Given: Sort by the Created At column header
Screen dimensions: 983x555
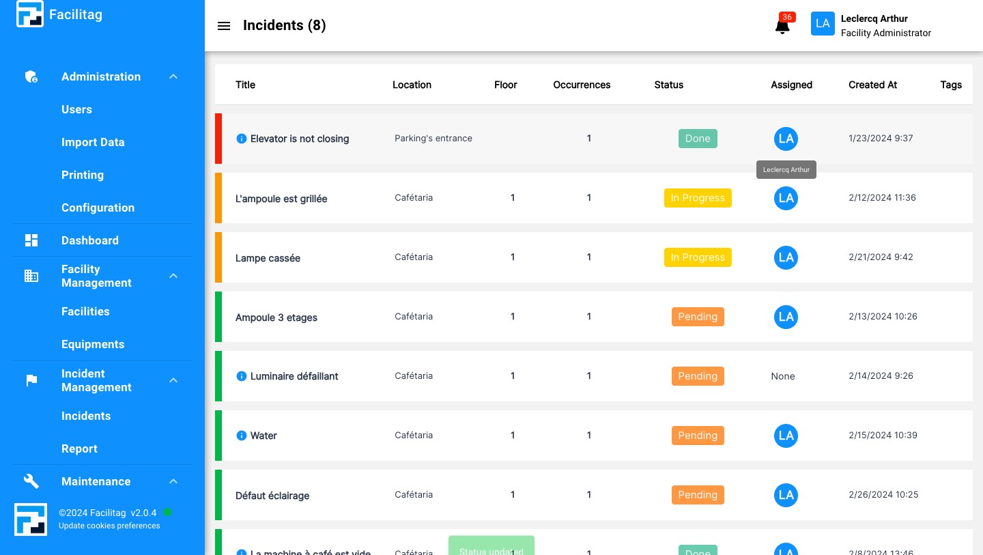Looking at the screenshot, I should (872, 85).
